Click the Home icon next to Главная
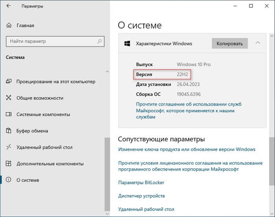This screenshot has width=275, height=217. [9, 26]
